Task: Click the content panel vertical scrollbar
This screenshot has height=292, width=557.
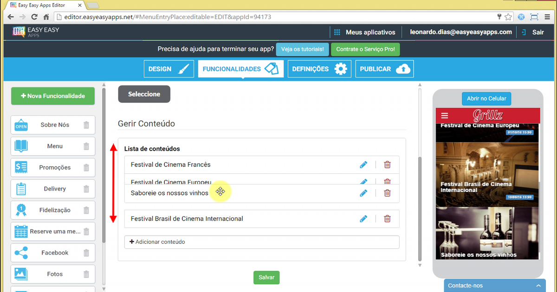Action: point(420,209)
